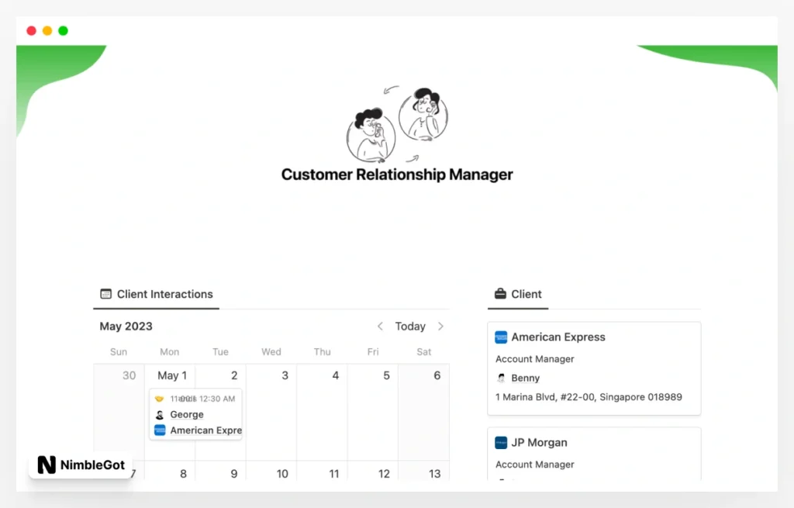Click the Tue weekday header

pyautogui.click(x=220, y=352)
